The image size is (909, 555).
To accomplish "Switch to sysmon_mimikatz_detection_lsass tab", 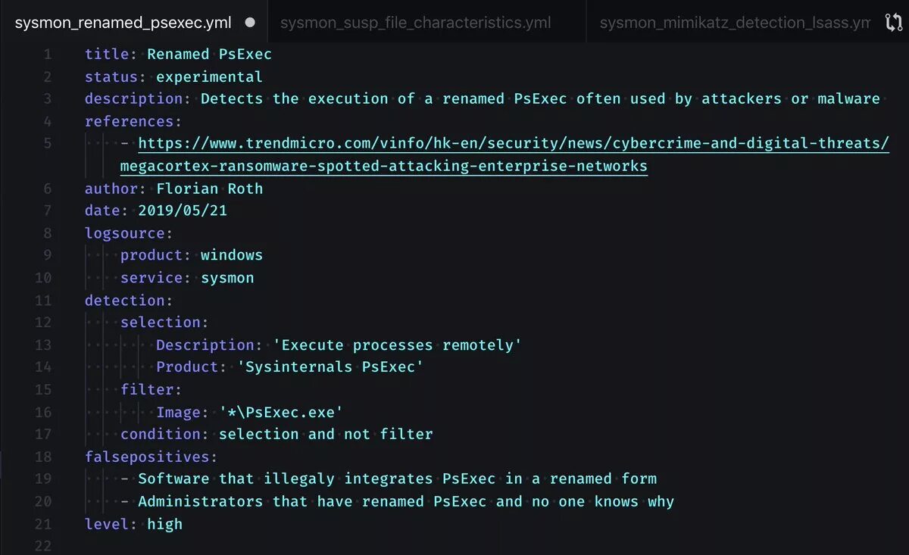I will [x=735, y=23].
